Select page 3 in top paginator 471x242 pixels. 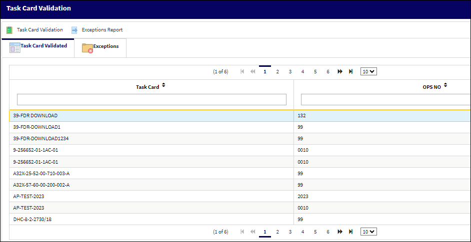pyautogui.click(x=290, y=72)
